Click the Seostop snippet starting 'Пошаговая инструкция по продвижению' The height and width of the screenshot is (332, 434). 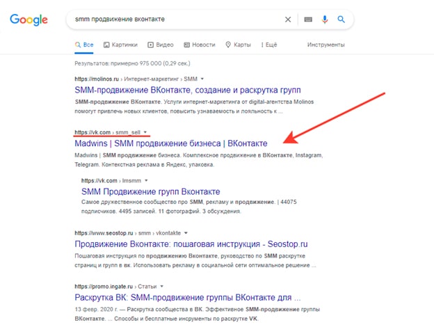click(195, 260)
